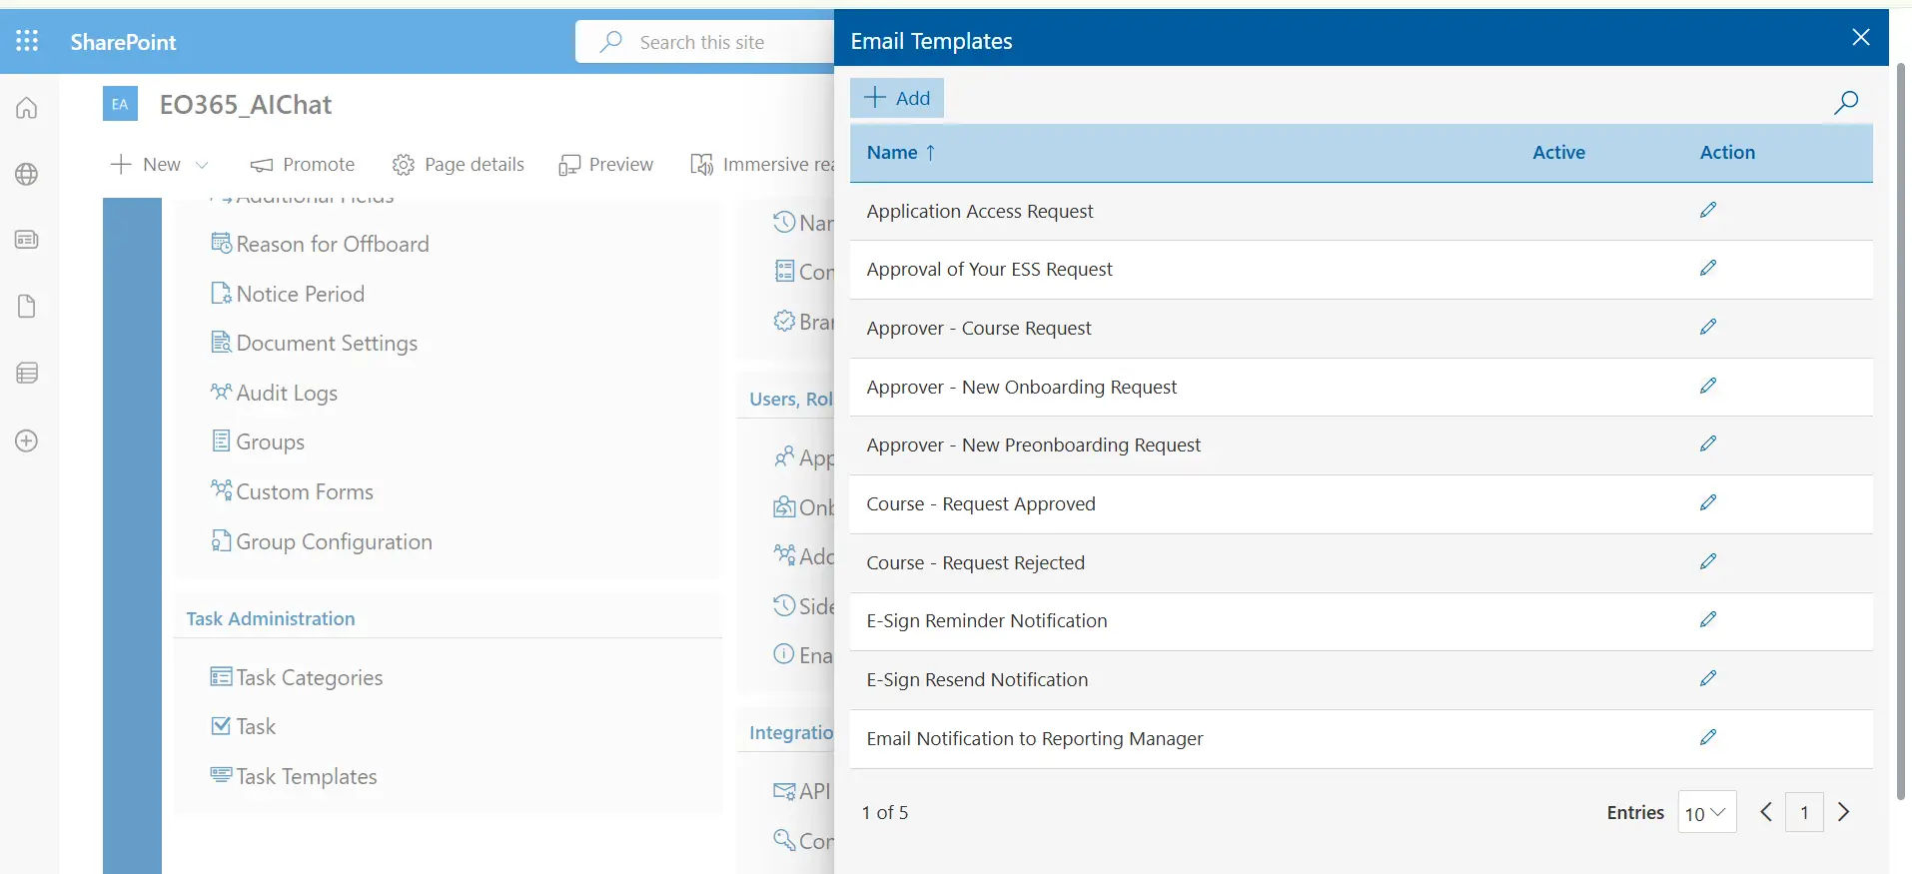The width and height of the screenshot is (1912, 874).
Task: Open the Group Configuration link
Action: click(322, 541)
